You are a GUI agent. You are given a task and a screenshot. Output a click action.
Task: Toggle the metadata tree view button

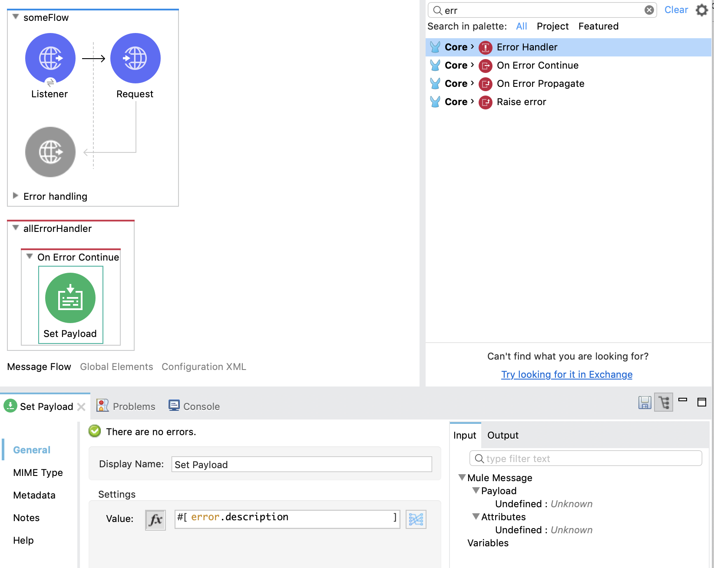click(664, 403)
